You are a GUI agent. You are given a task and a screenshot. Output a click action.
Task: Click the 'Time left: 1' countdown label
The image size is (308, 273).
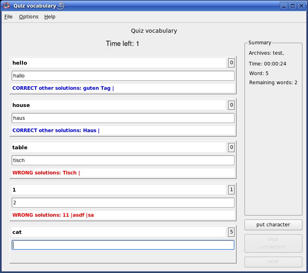pyautogui.click(x=122, y=44)
